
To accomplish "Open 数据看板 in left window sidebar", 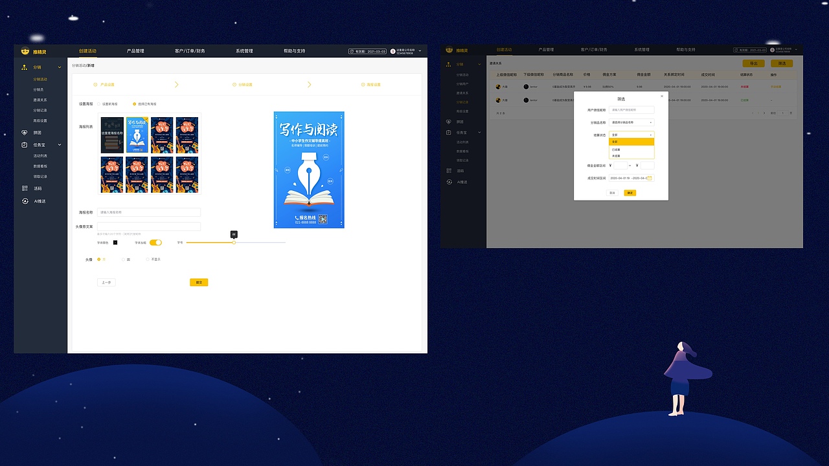I will click(x=40, y=166).
